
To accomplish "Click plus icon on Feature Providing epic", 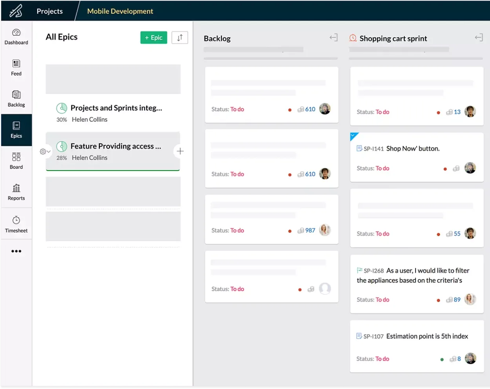I will click(180, 151).
